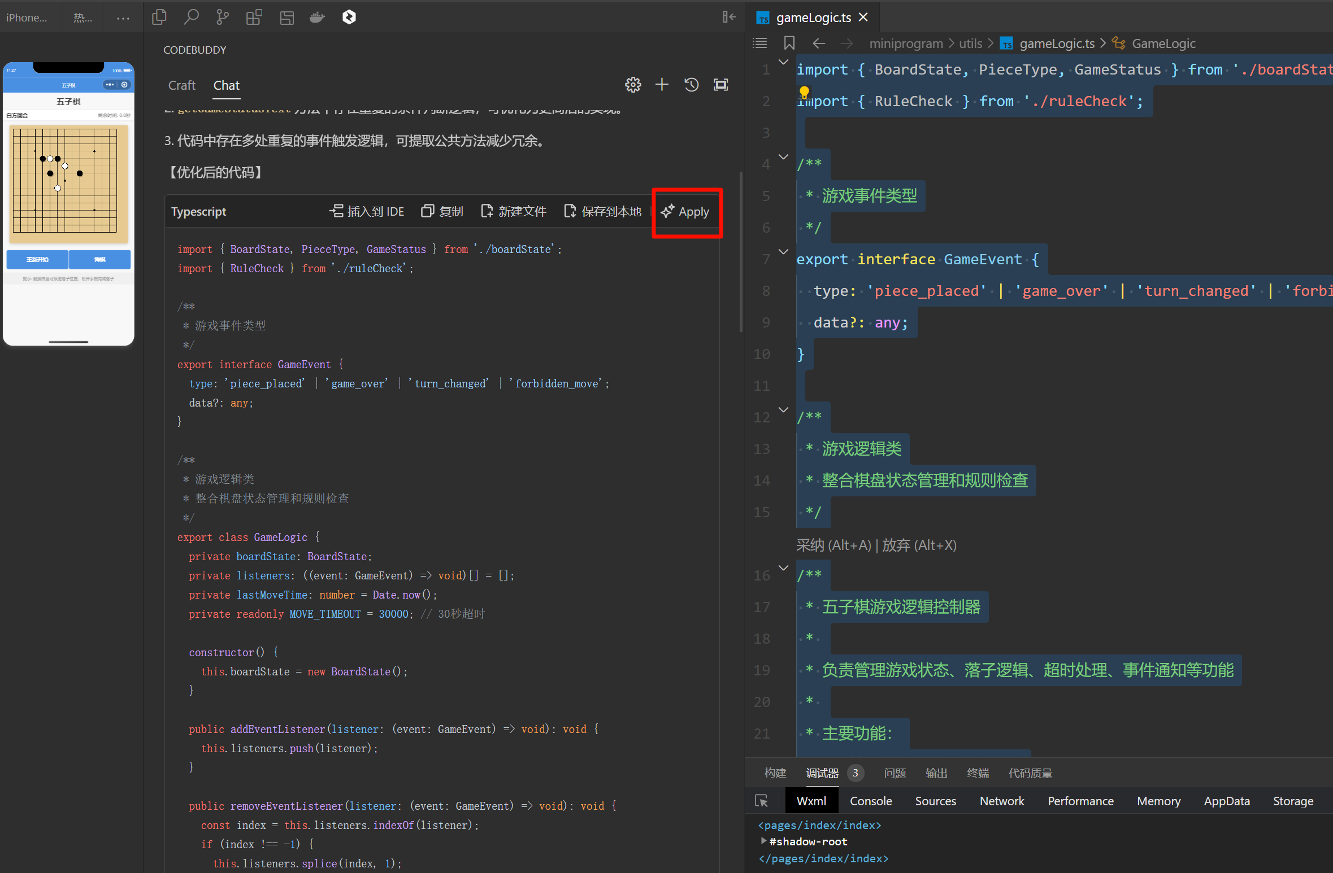Open CodeBuddy settings gear icon

pos(633,85)
